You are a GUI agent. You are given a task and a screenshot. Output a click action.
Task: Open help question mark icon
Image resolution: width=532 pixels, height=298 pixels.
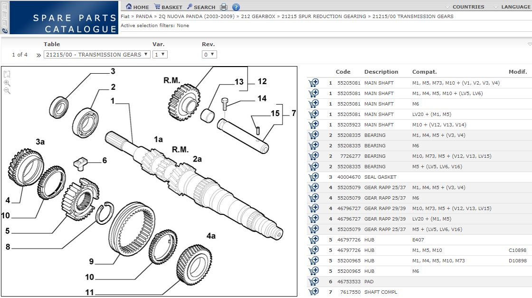[x=236, y=7]
